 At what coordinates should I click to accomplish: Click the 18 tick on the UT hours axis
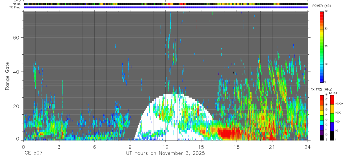click(237, 147)
